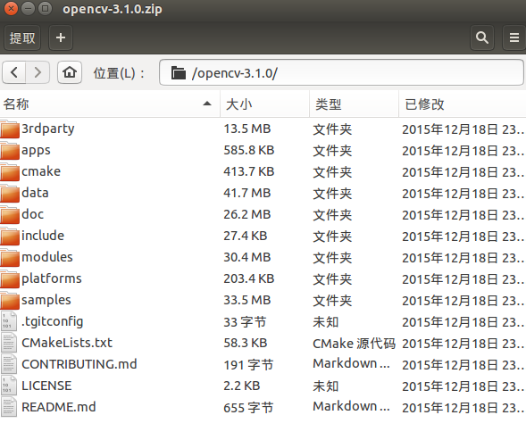The height and width of the screenshot is (440, 526).
Task: Select the data folder name
Action: (35, 193)
